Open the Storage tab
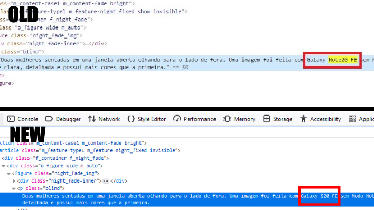The image size is (374, 210). click(x=278, y=119)
